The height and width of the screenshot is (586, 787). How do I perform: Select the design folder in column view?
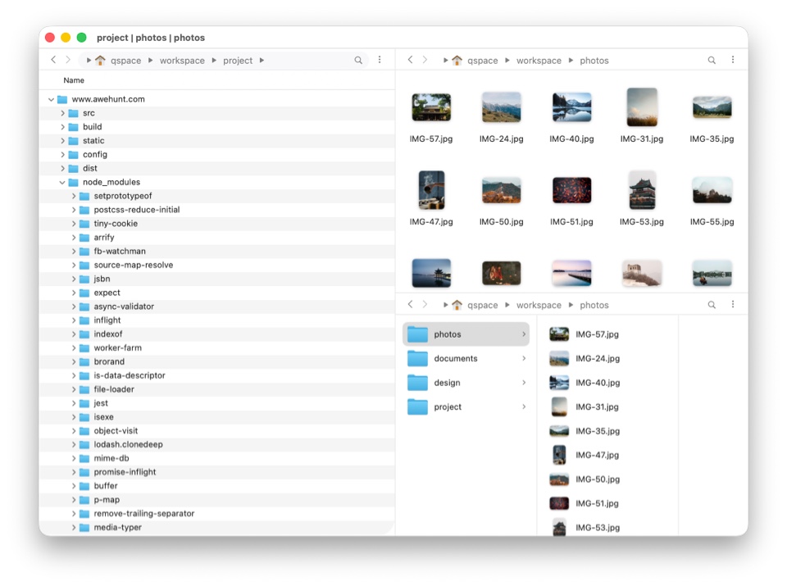click(448, 383)
